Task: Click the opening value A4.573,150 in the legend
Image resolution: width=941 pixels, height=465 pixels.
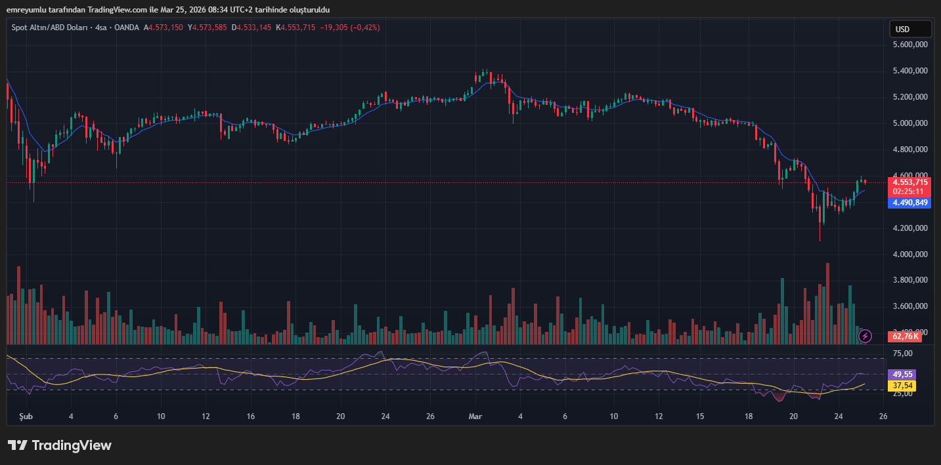Action: [164, 28]
